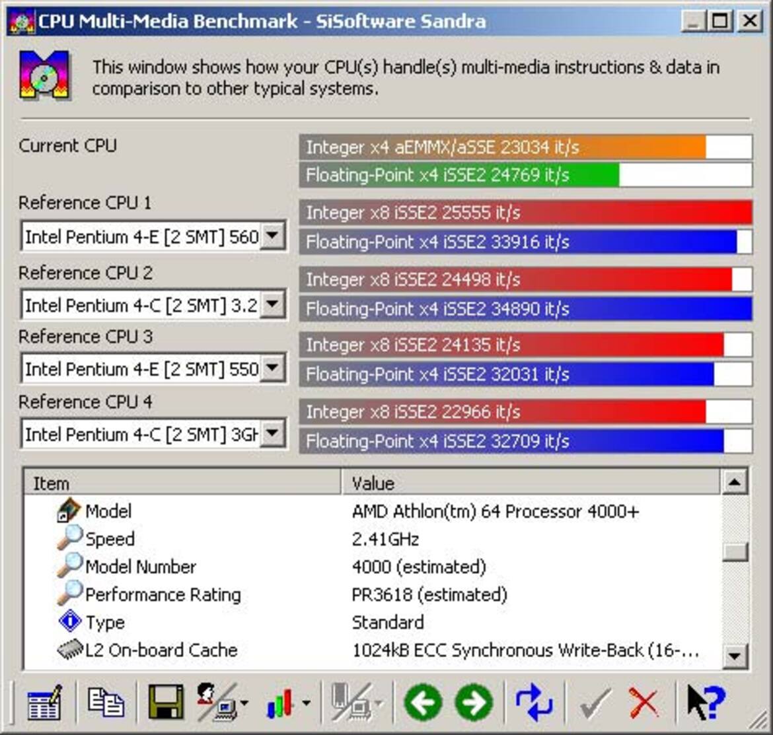Click the magnifier icon beside Model Number
The width and height of the screenshot is (773, 735).
[x=69, y=565]
